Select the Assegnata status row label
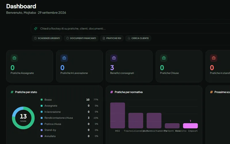The width and height of the screenshot is (230, 144). 51,106
